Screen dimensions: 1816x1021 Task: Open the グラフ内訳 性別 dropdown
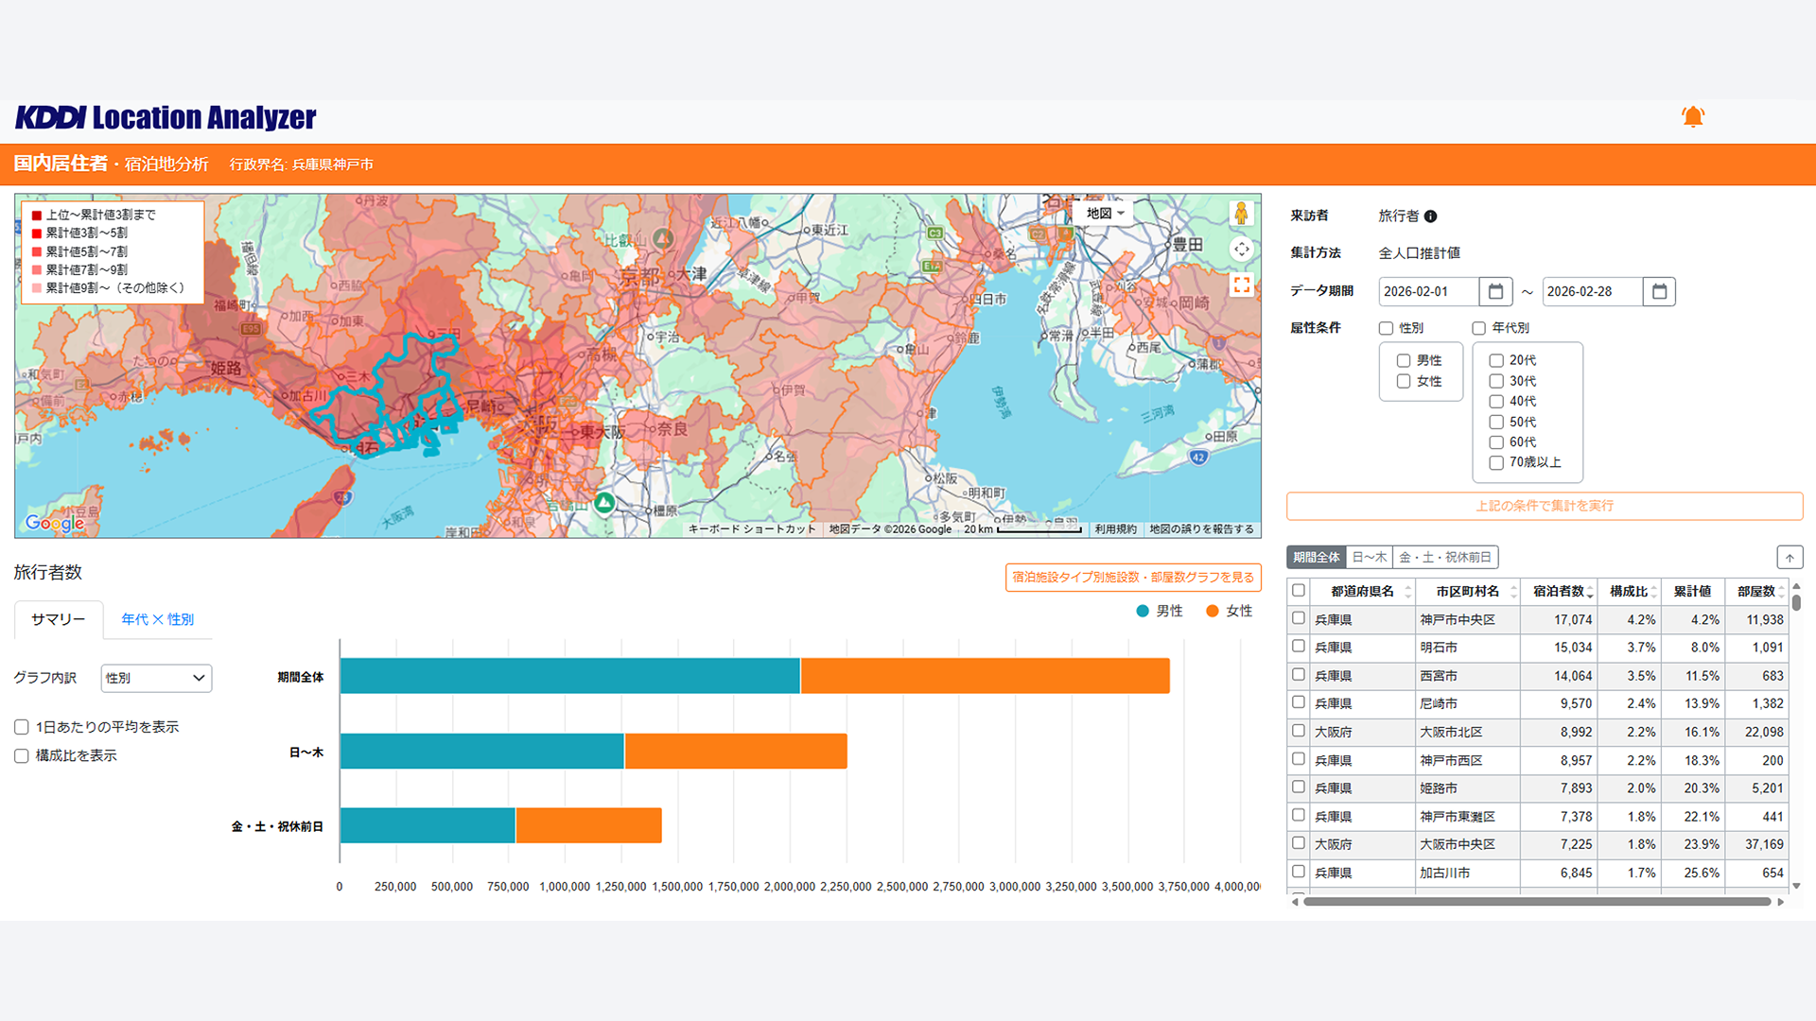(x=156, y=678)
